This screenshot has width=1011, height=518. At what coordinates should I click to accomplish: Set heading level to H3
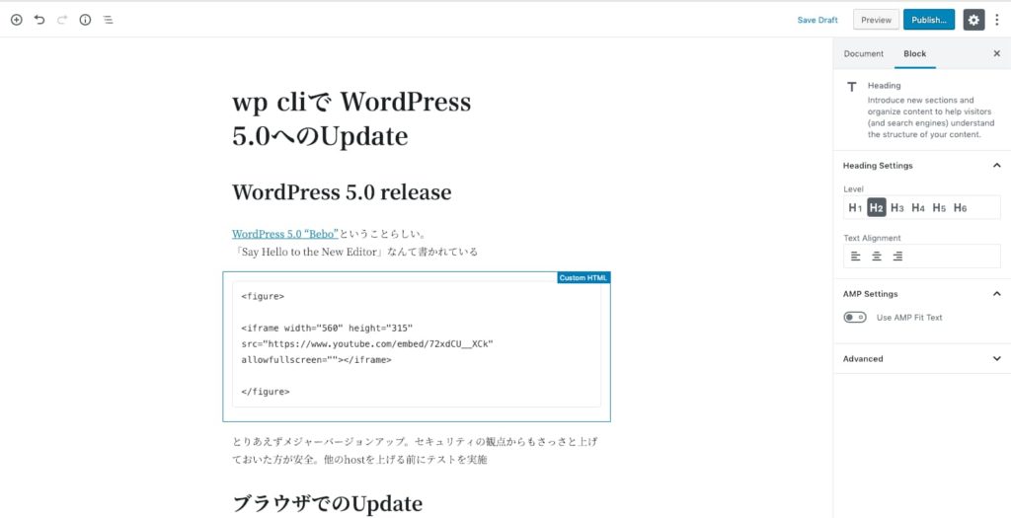click(x=897, y=207)
